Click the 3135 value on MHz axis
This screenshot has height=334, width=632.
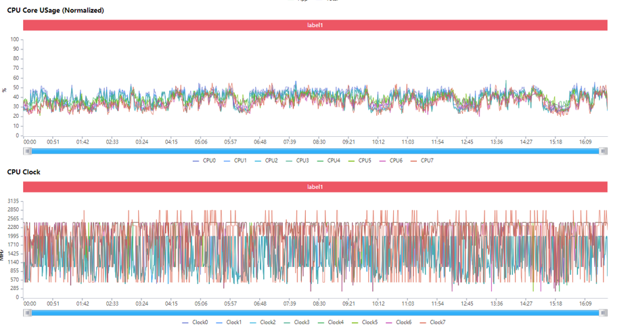point(14,201)
